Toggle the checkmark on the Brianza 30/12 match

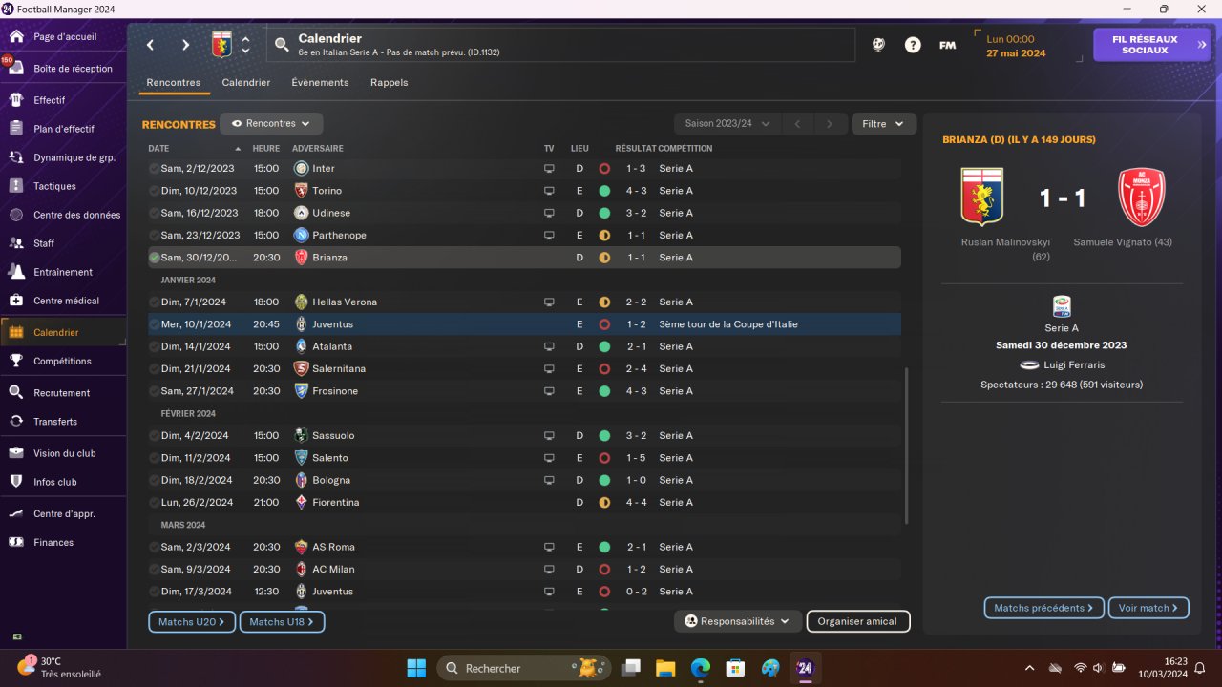pos(154,258)
